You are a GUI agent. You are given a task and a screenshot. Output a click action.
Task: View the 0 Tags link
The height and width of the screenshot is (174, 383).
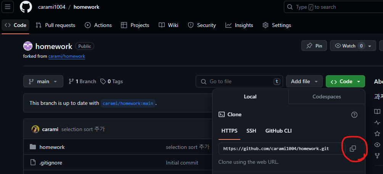(x=112, y=82)
